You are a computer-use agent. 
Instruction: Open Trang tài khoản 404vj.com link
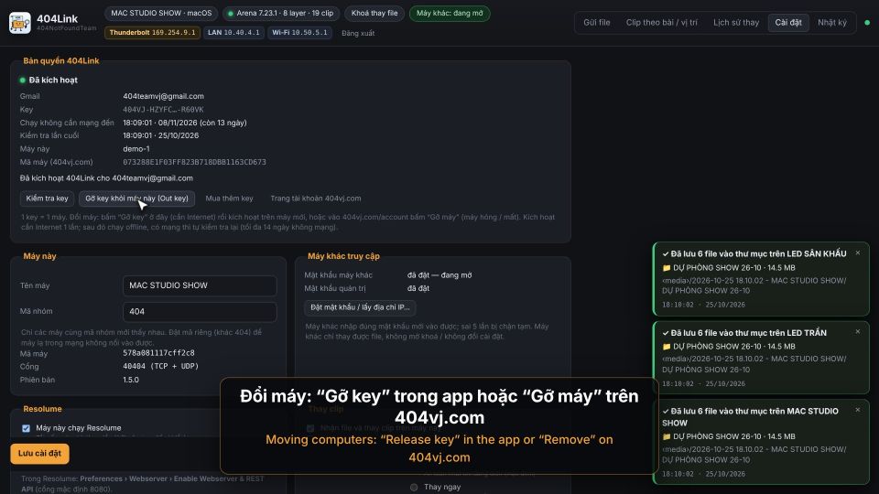pyautogui.click(x=316, y=199)
